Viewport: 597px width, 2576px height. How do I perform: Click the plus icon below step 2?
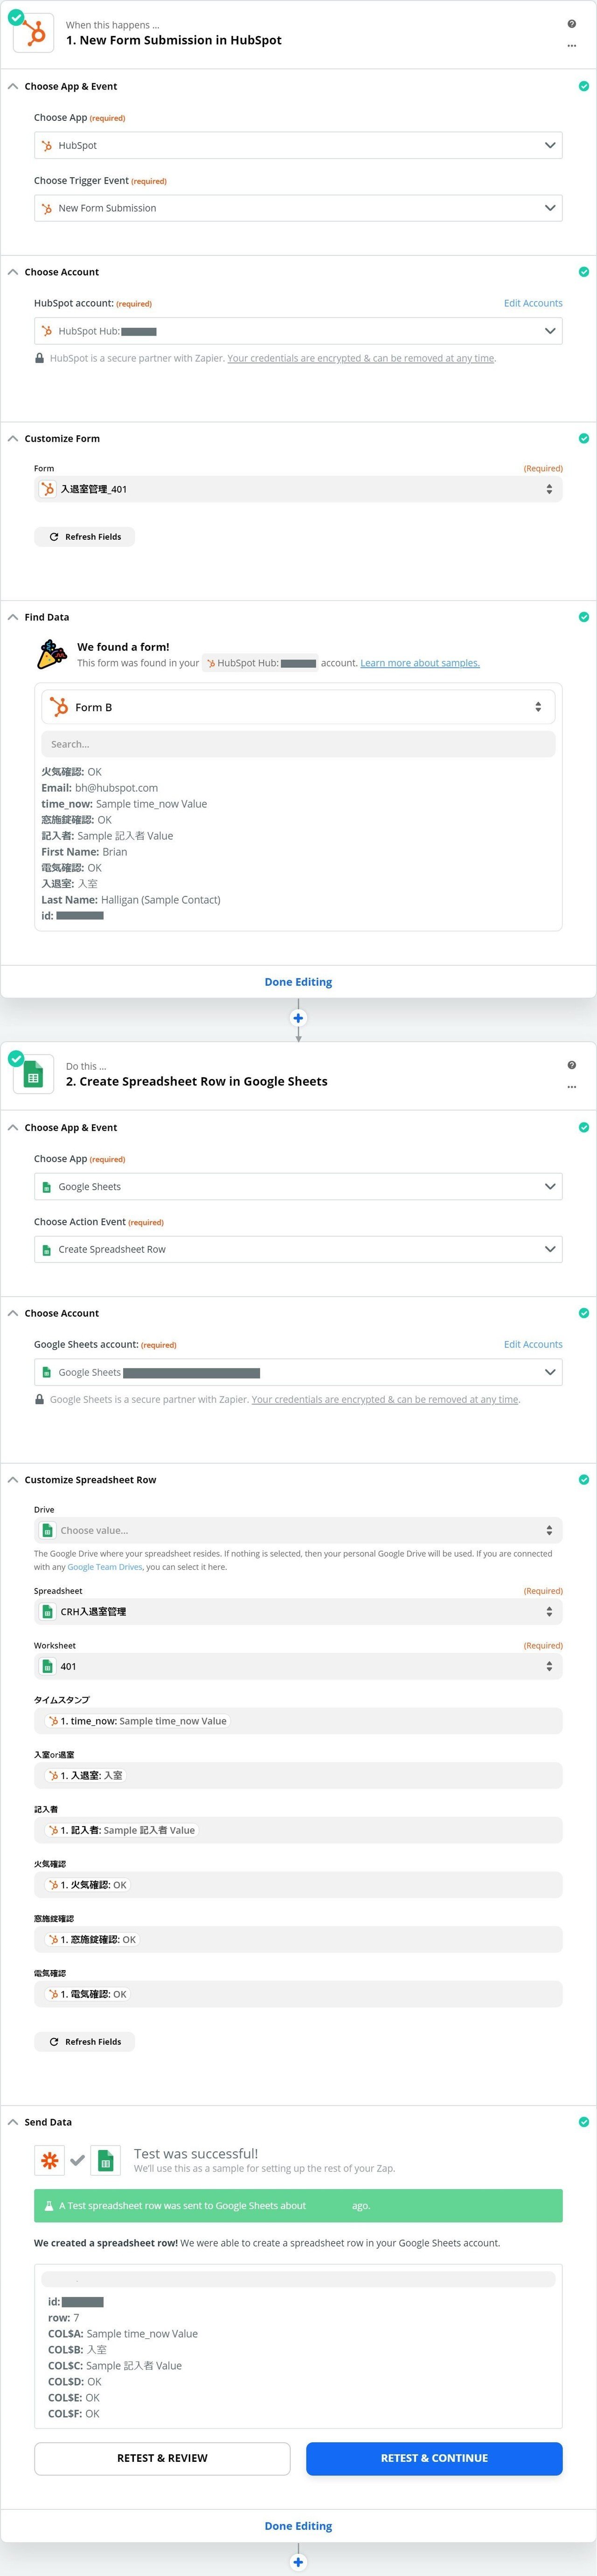click(x=298, y=2562)
